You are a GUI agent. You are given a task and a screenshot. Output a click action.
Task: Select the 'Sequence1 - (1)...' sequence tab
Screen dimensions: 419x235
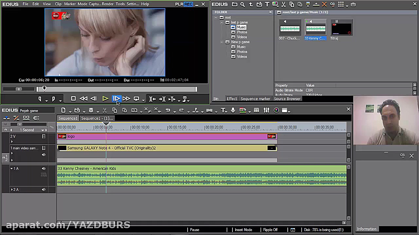pyautogui.click(x=97, y=118)
